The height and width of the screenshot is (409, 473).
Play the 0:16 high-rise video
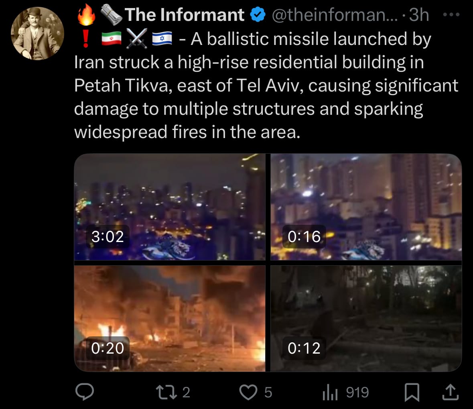[x=366, y=207]
